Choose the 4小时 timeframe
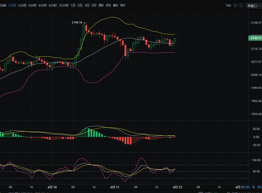The width and height of the screenshot is (262, 193). coord(43,5)
